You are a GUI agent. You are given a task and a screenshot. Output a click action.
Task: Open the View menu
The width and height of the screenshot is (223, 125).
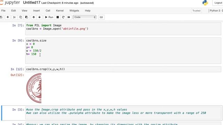pos(24,11)
